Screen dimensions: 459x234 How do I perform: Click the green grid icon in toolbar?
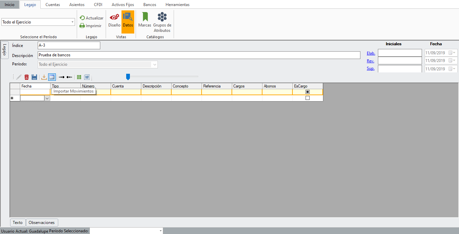[x=79, y=77]
